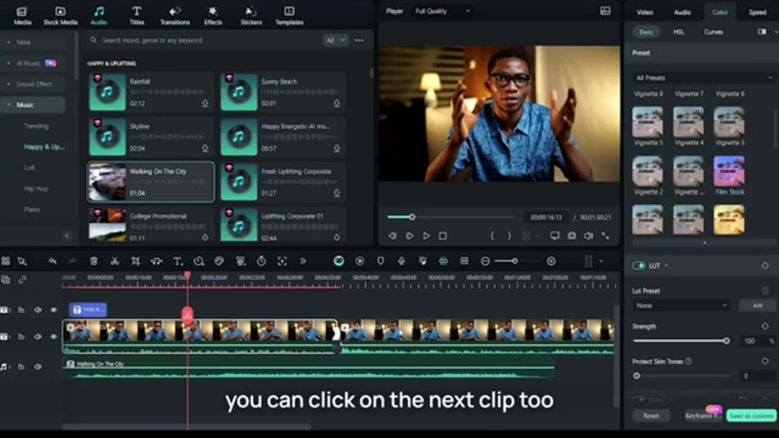Hide the main video track eye icon
779x438 pixels.
[54, 336]
